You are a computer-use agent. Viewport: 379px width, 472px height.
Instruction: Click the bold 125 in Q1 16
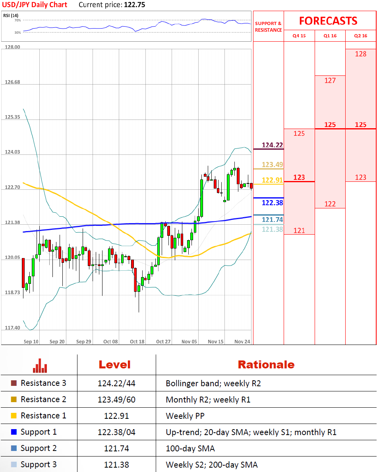coord(330,125)
